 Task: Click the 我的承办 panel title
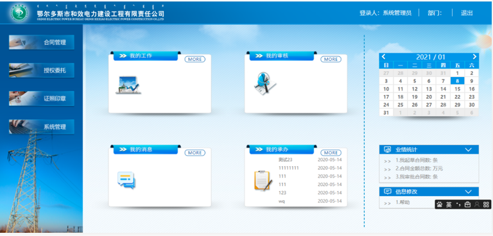[x=277, y=149]
